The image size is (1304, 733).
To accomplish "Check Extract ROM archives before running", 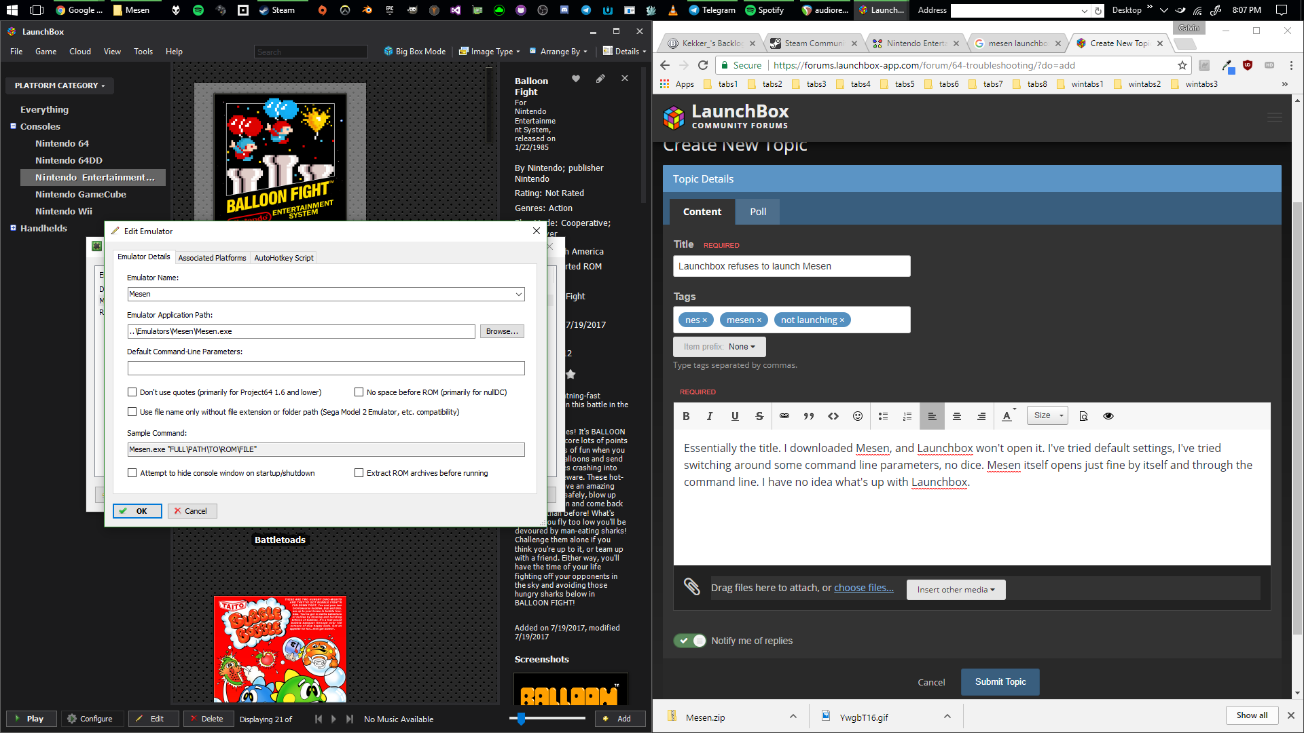I will [359, 473].
